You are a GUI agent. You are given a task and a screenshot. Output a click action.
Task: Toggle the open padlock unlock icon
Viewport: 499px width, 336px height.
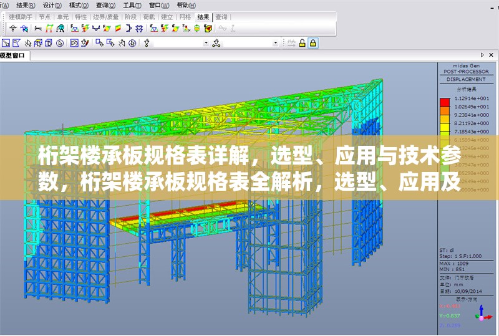click(302, 43)
